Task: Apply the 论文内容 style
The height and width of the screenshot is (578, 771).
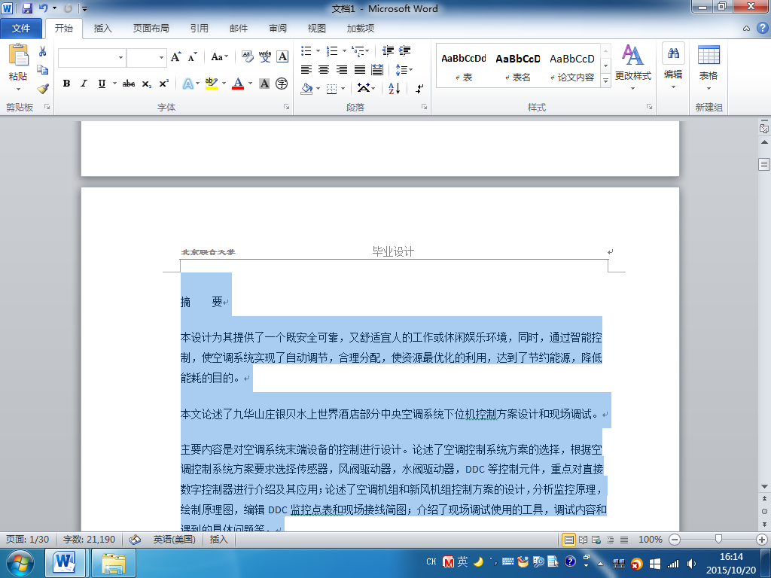Action: pyautogui.click(x=572, y=66)
